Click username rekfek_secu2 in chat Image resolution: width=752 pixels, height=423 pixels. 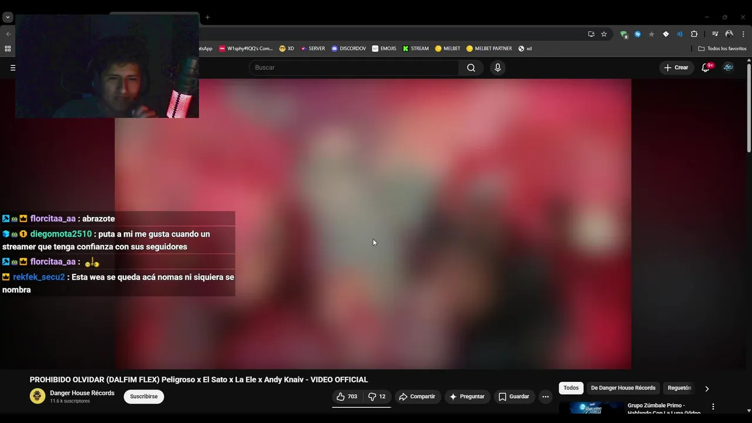point(39,277)
